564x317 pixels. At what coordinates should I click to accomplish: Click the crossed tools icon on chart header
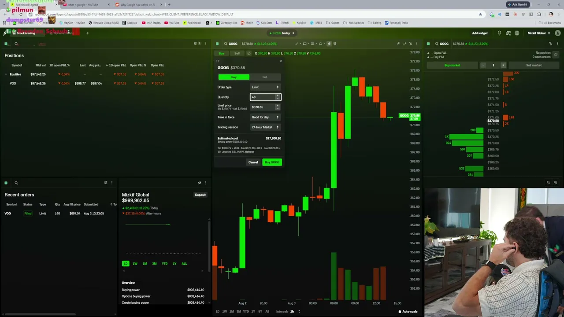[411, 44]
